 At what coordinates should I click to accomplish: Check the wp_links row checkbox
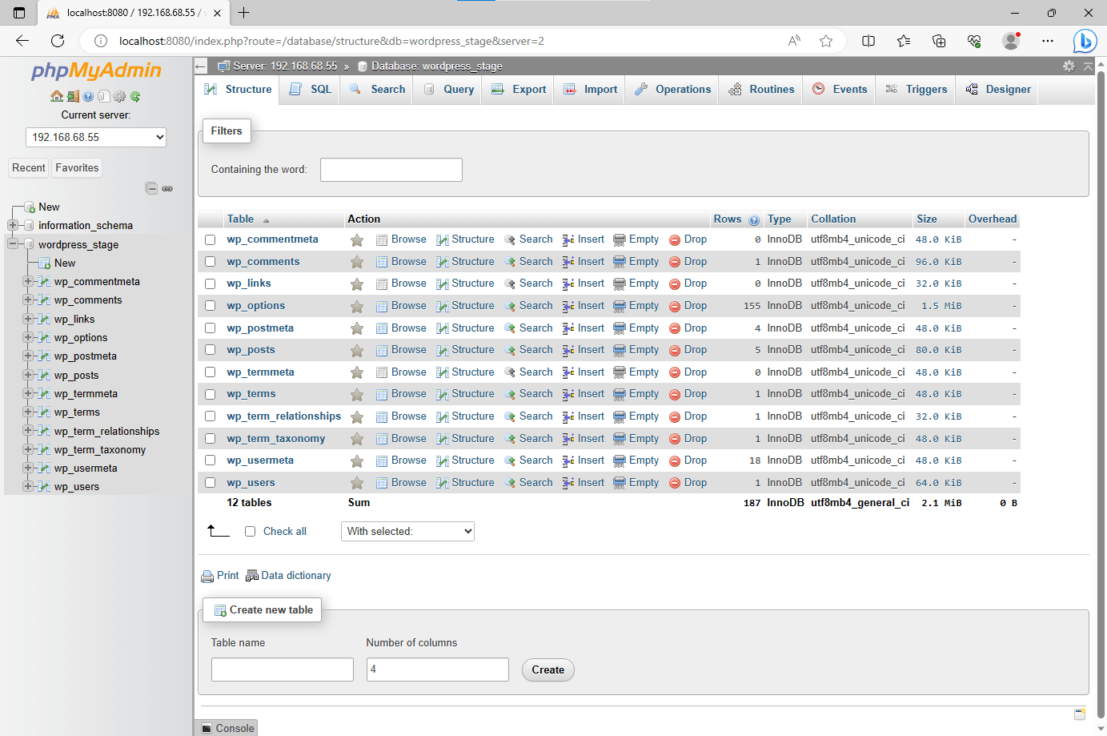coord(210,284)
